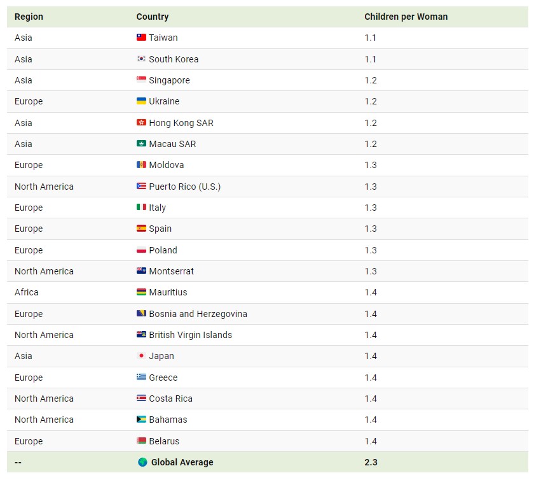Image resolution: width=534 pixels, height=480 pixels.
Task: Click the Montserrat country name
Action: click(x=171, y=271)
